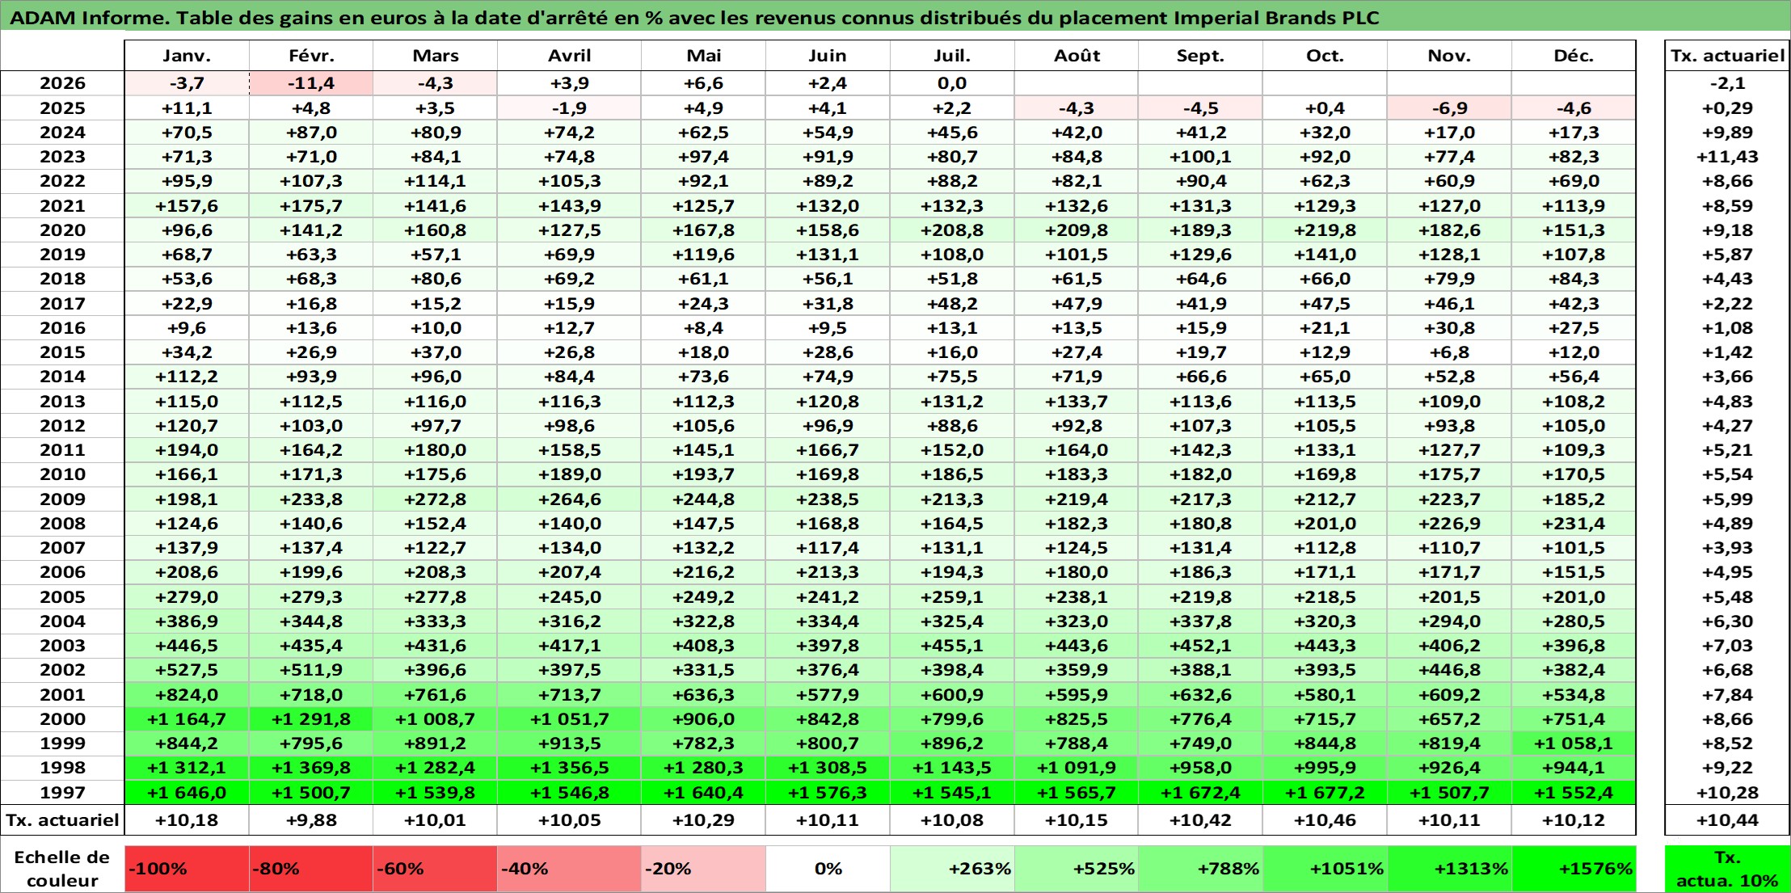Click the +1 291,8 cell for Févr. 2000
1791x893 pixels.
[311, 719]
